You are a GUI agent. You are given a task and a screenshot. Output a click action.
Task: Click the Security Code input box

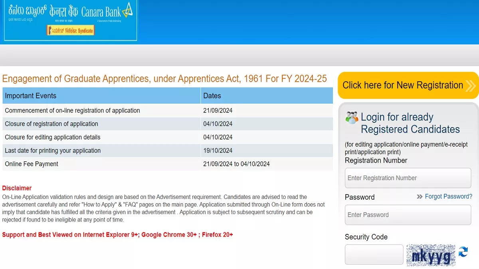click(x=374, y=255)
